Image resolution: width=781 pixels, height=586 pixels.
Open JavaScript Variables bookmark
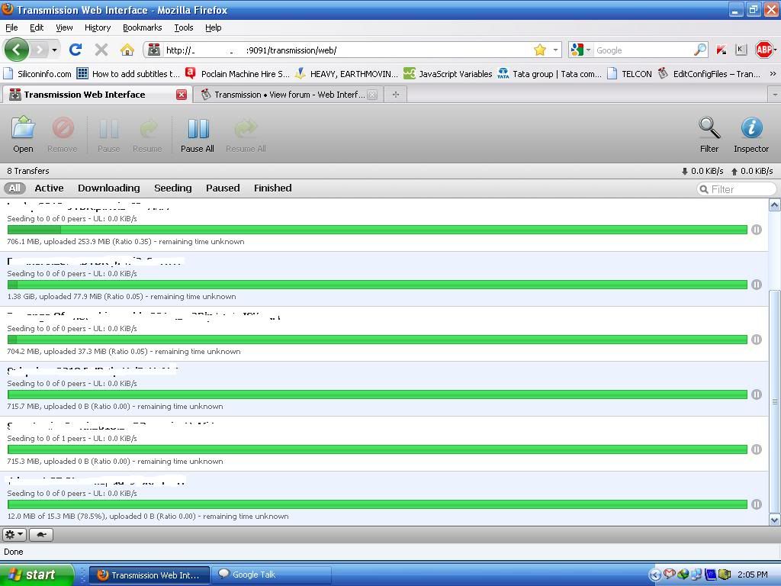pos(448,74)
